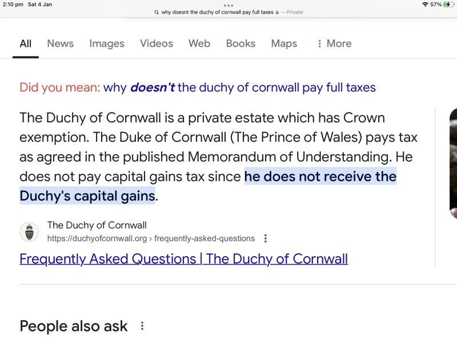Screen dimensions: 457x343
Task: Tap the address bar search field
Action: point(228,12)
